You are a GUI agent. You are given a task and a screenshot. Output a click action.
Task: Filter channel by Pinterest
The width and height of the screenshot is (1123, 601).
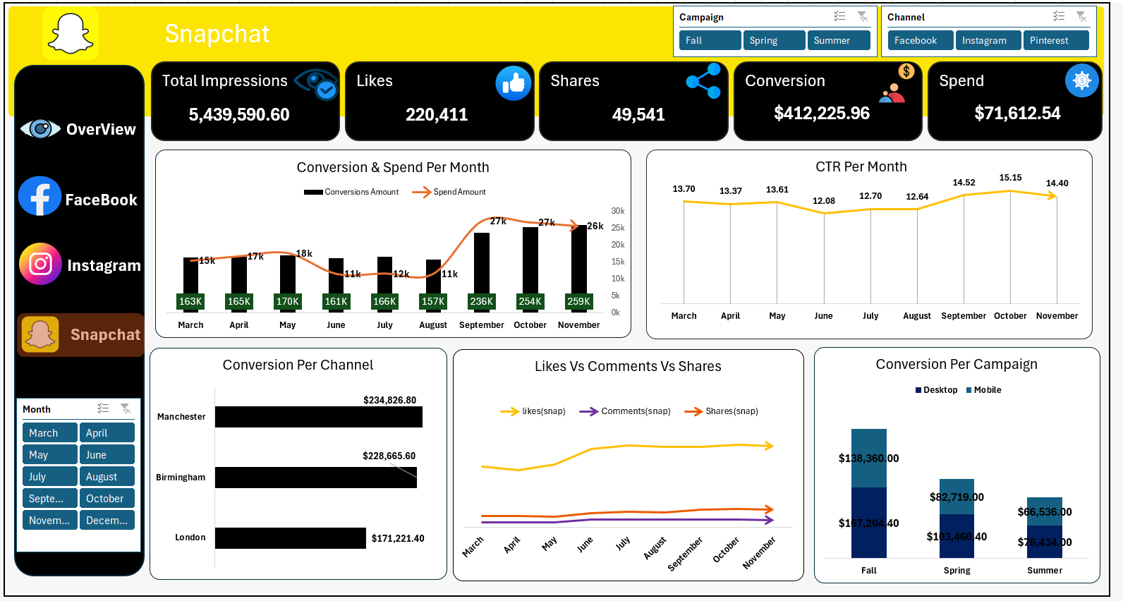point(1055,40)
